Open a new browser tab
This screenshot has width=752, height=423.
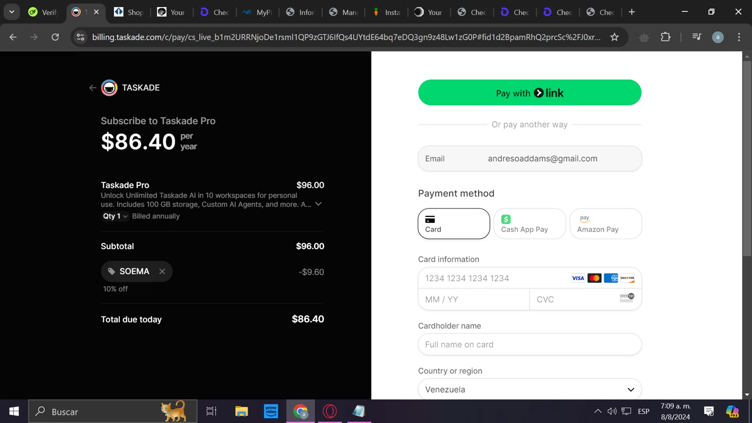pos(632,12)
